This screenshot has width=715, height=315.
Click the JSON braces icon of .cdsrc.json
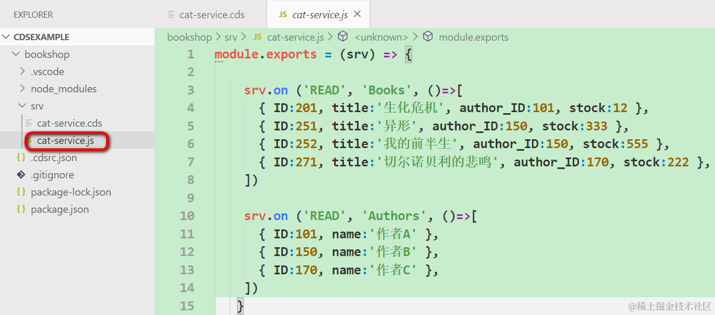(x=21, y=158)
